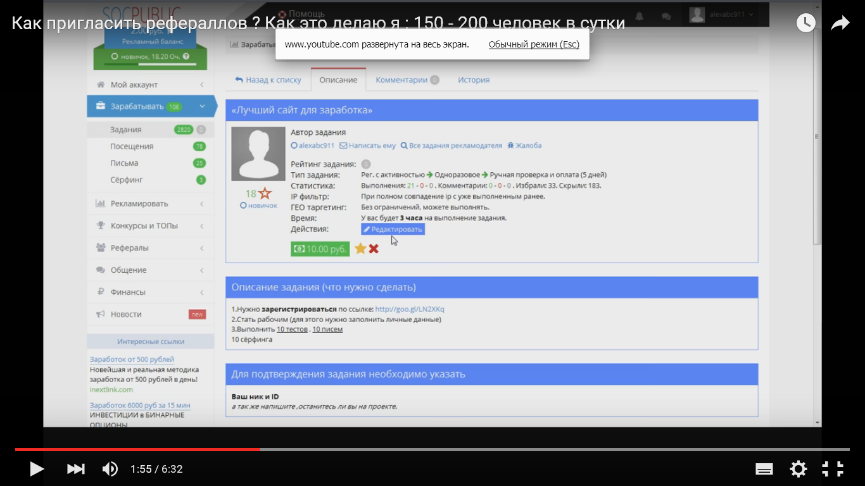Click the people icon beside Рефералы
The height and width of the screenshot is (486, 865).
click(100, 247)
